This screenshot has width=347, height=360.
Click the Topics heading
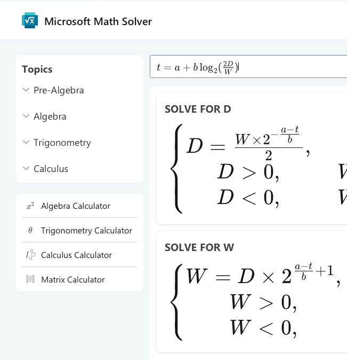tap(37, 69)
